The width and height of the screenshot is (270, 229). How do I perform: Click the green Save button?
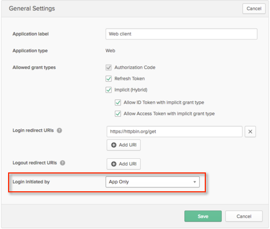pos(203,216)
